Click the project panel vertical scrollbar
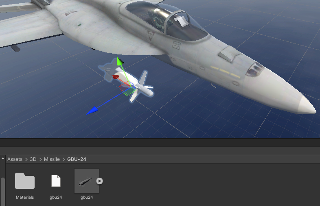The height and width of the screenshot is (206, 320). click(x=3, y=191)
